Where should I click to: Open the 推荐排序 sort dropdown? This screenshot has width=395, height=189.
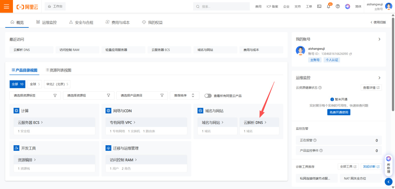[x=185, y=96]
